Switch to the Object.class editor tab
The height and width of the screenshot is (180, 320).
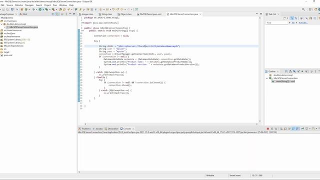pos(124,14)
